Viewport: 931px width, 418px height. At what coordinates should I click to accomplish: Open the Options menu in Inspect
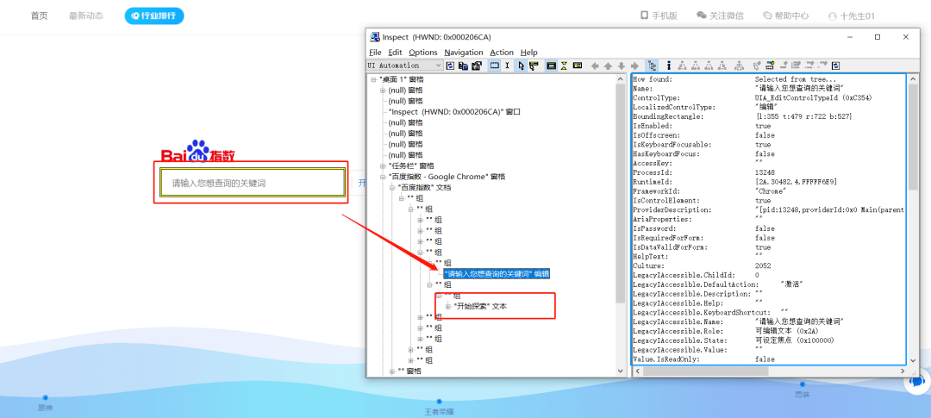pyautogui.click(x=422, y=53)
